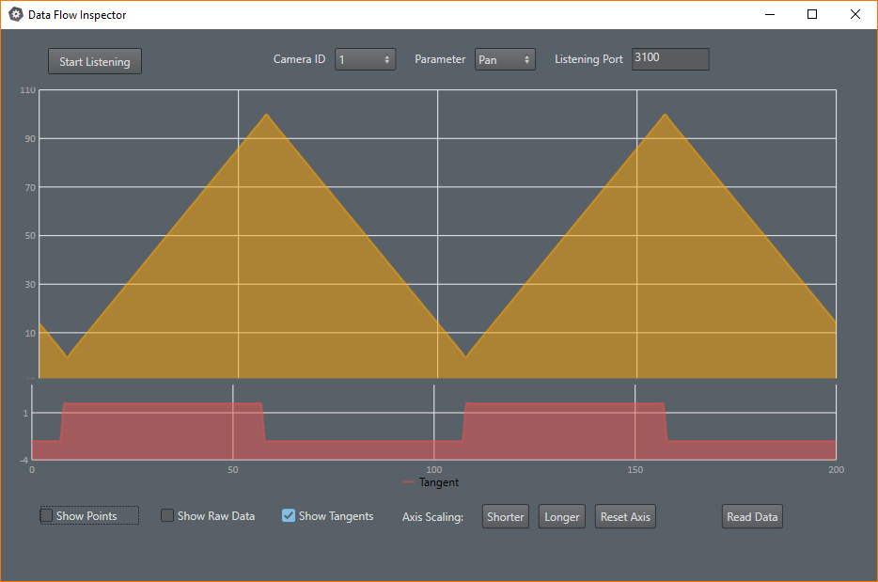The height and width of the screenshot is (582, 878).
Task: Enable the Show Raw Data checkbox
Action: click(167, 515)
